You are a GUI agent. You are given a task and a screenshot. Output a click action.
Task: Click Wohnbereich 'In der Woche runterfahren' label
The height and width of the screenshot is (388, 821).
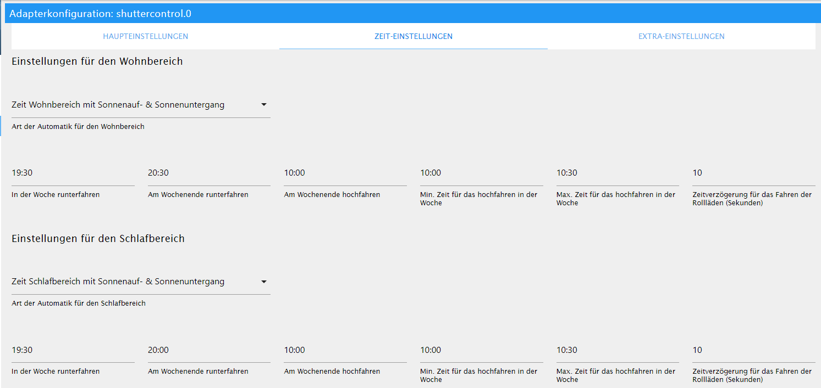point(56,194)
